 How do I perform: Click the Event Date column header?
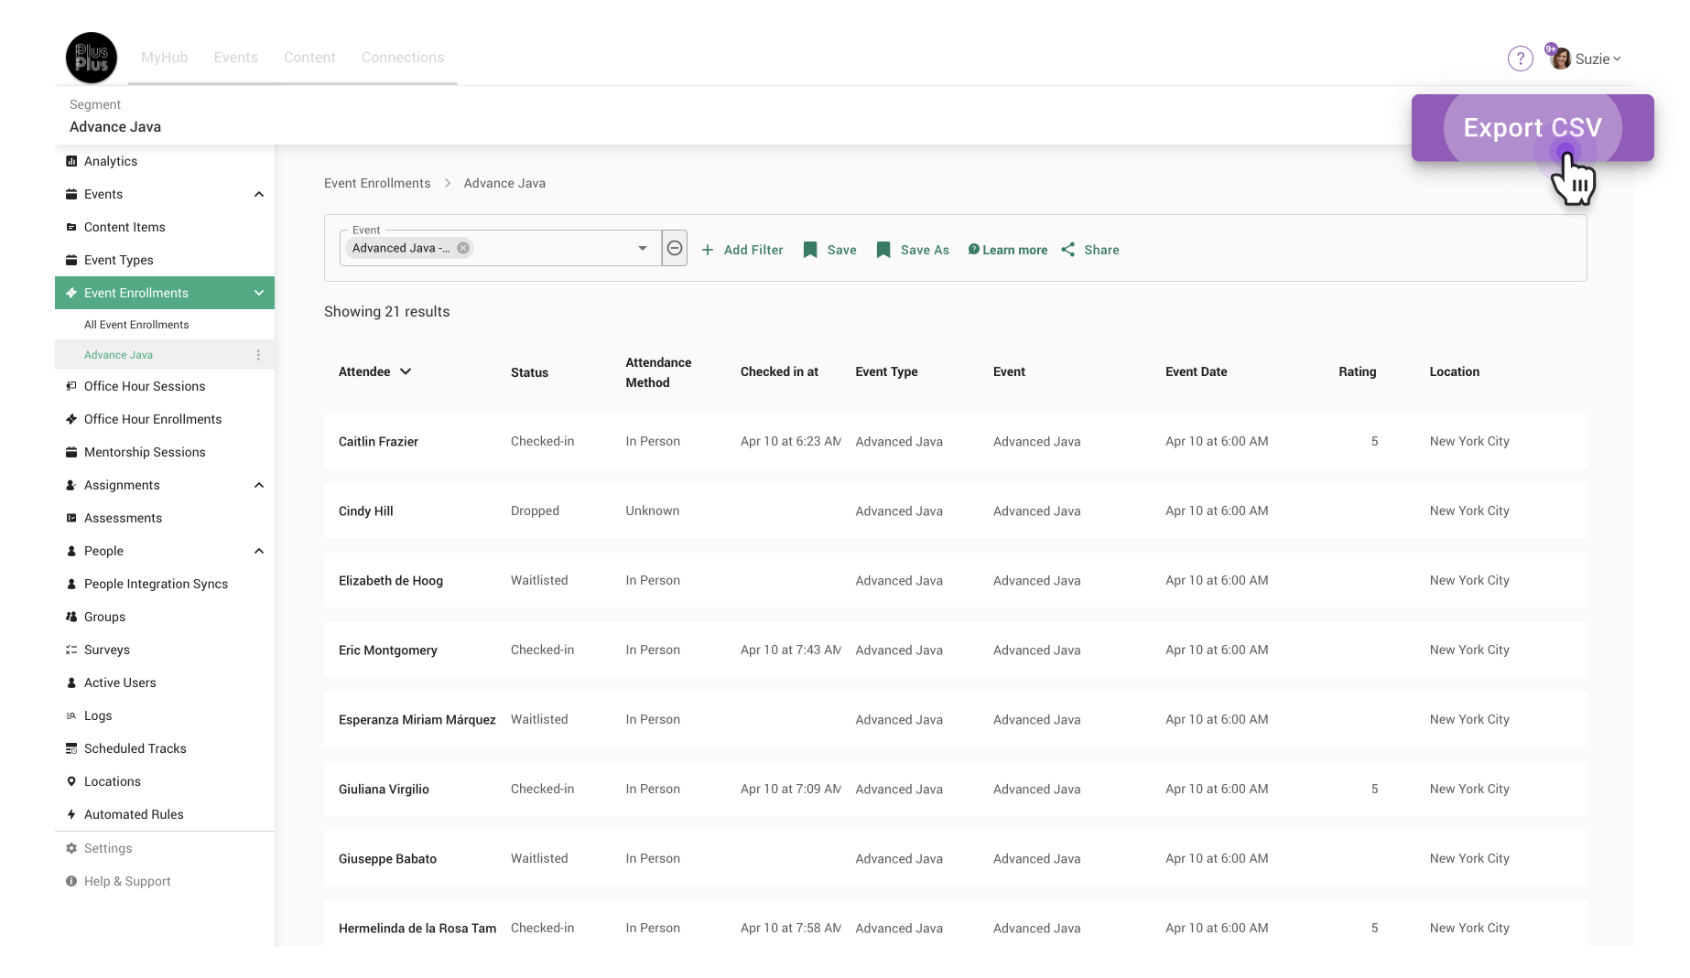[x=1196, y=371]
